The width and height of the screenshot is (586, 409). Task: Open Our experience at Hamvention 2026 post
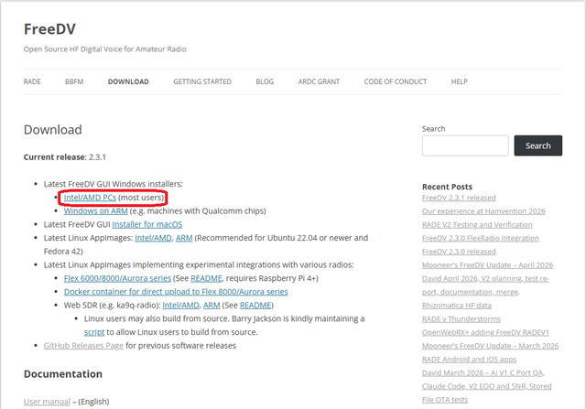[x=483, y=211]
